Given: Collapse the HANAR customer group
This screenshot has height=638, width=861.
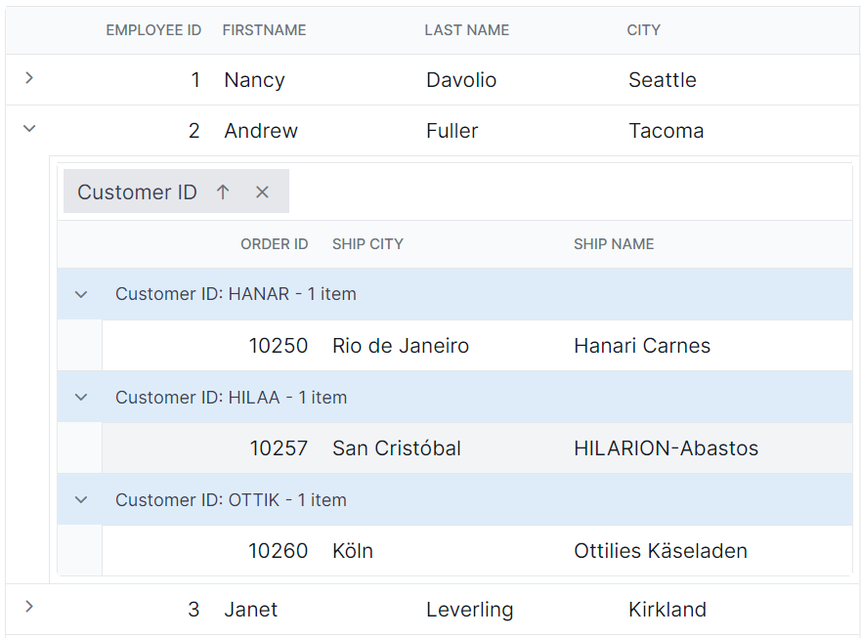Looking at the screenshot, I should (81, 295).
